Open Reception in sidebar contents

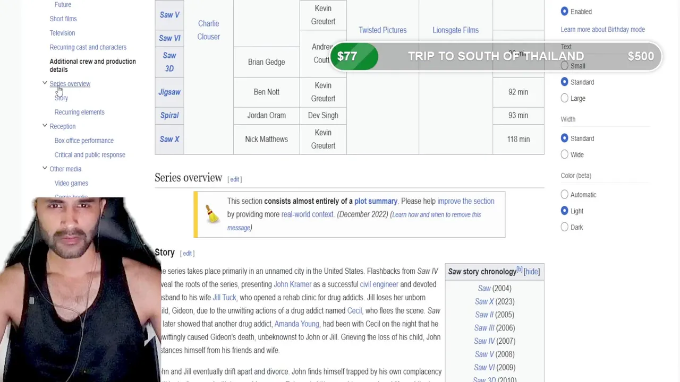pos(62,126)
